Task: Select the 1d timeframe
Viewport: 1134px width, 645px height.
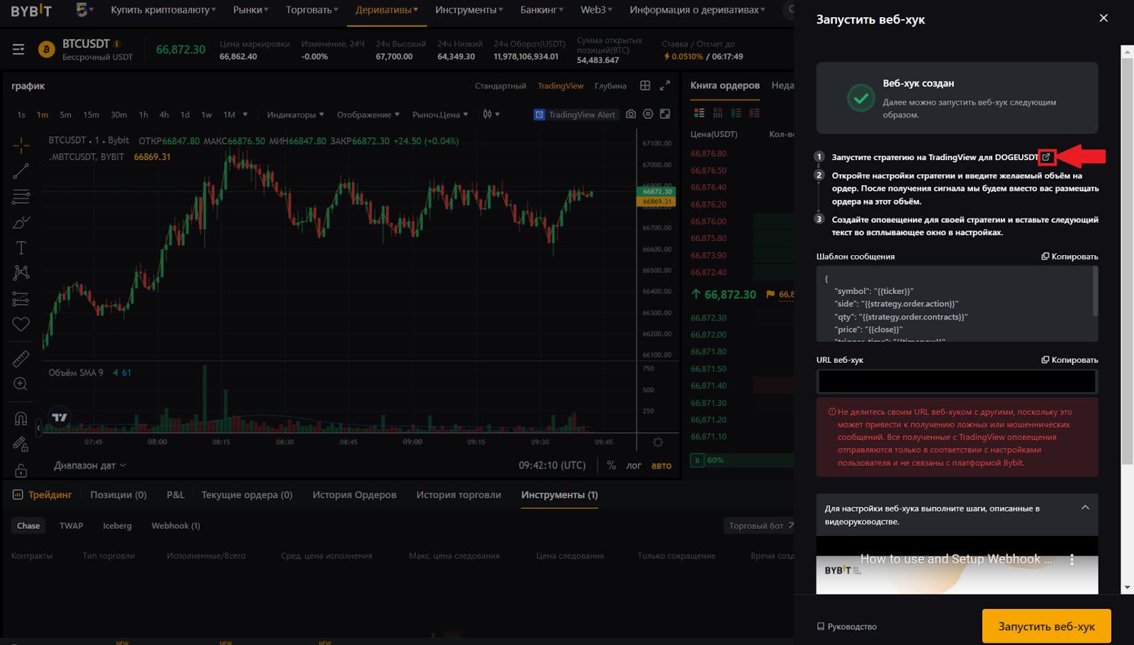Action: click(185, 115)
